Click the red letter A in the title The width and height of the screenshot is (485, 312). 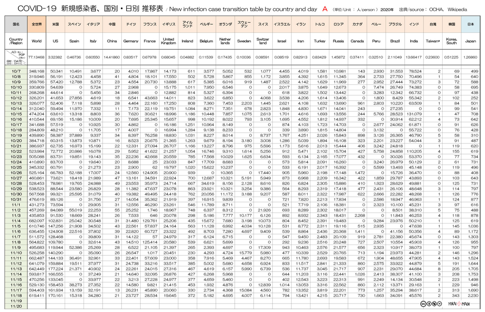pyautogui.click(x=325, y=8)
